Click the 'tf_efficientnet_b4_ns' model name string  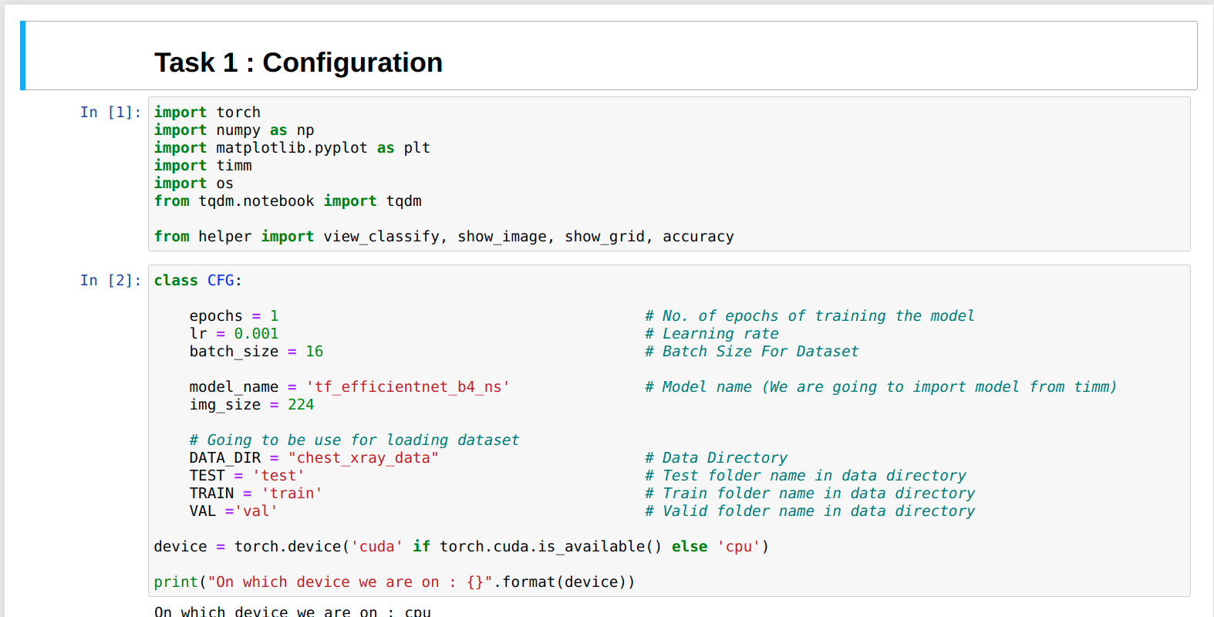pyautogui.click(x=408, y=387)
